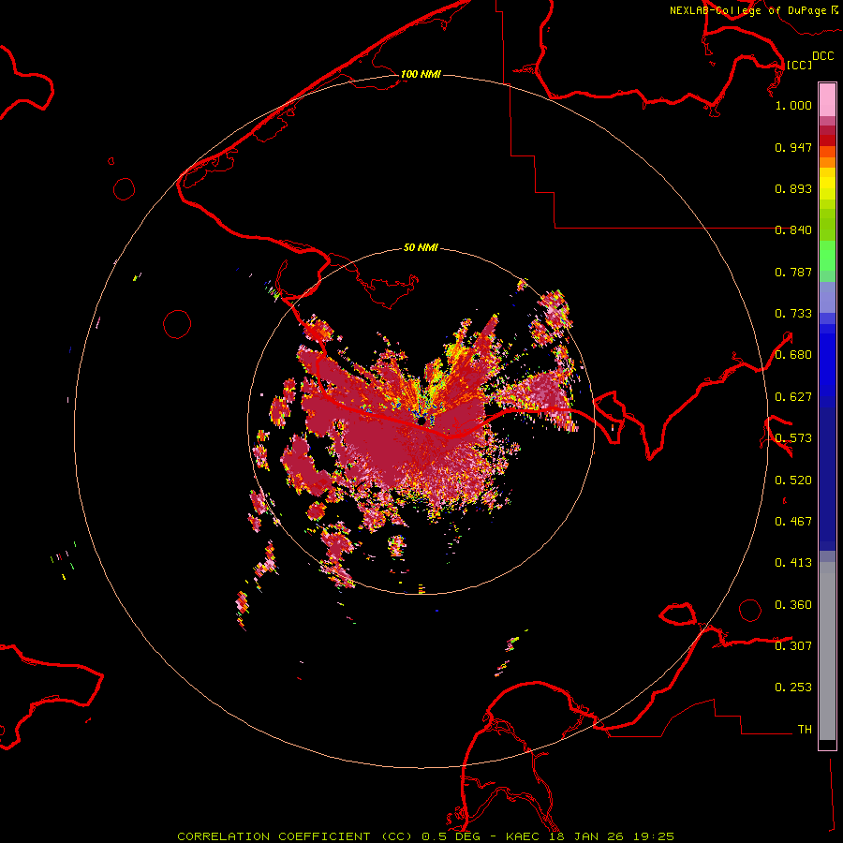This screenshot has width=843, height=843.
Task: Click the [CC] legend unit label
Action: (799, 65)
